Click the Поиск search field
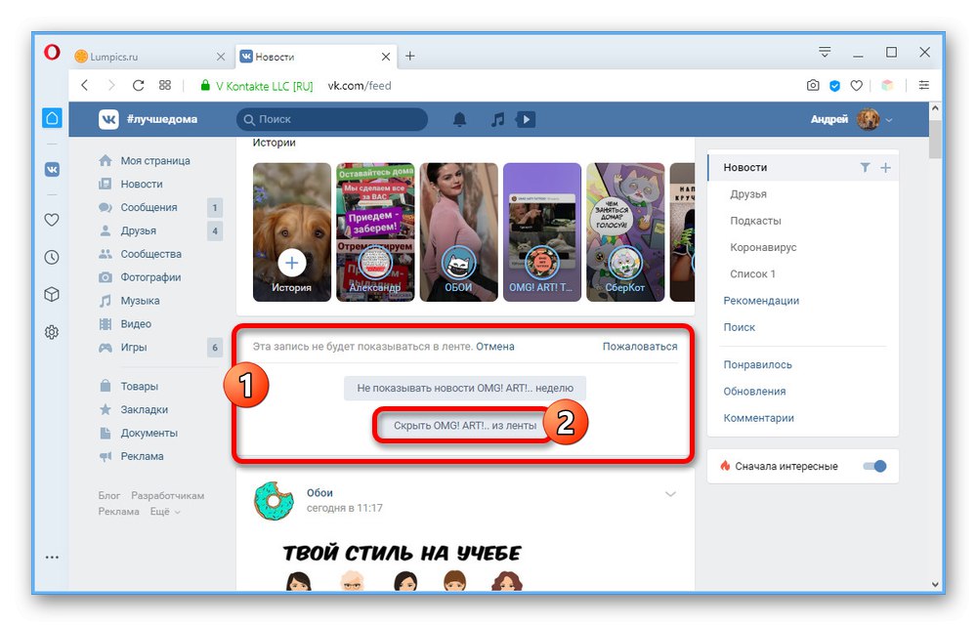 pos(332,119)
